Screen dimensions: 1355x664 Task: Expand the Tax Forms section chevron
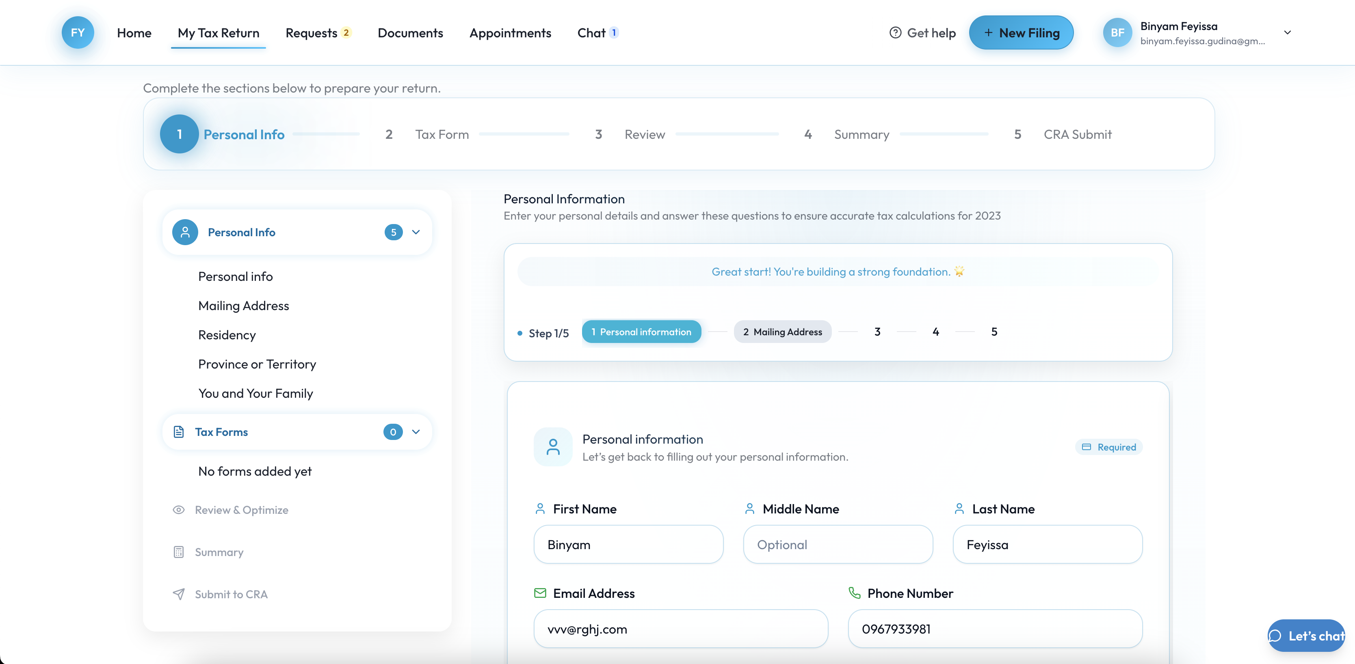point(416,431)
